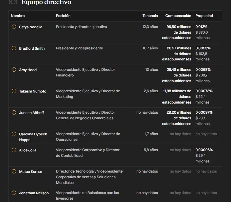Click 'no hay datos' tenure for Judson Althoff

pyautogui.click(x=147, y=112)
